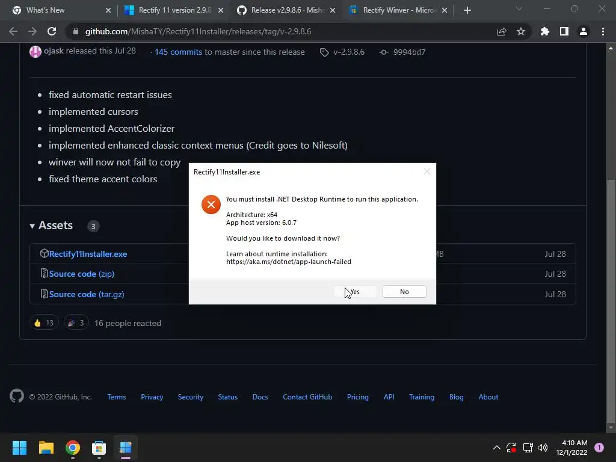Open Contact GitHub footer link

[307, 397]
